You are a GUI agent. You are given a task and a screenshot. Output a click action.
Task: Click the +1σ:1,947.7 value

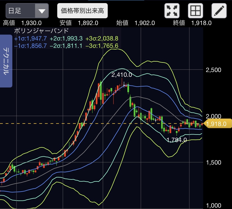tap(31, 39)
